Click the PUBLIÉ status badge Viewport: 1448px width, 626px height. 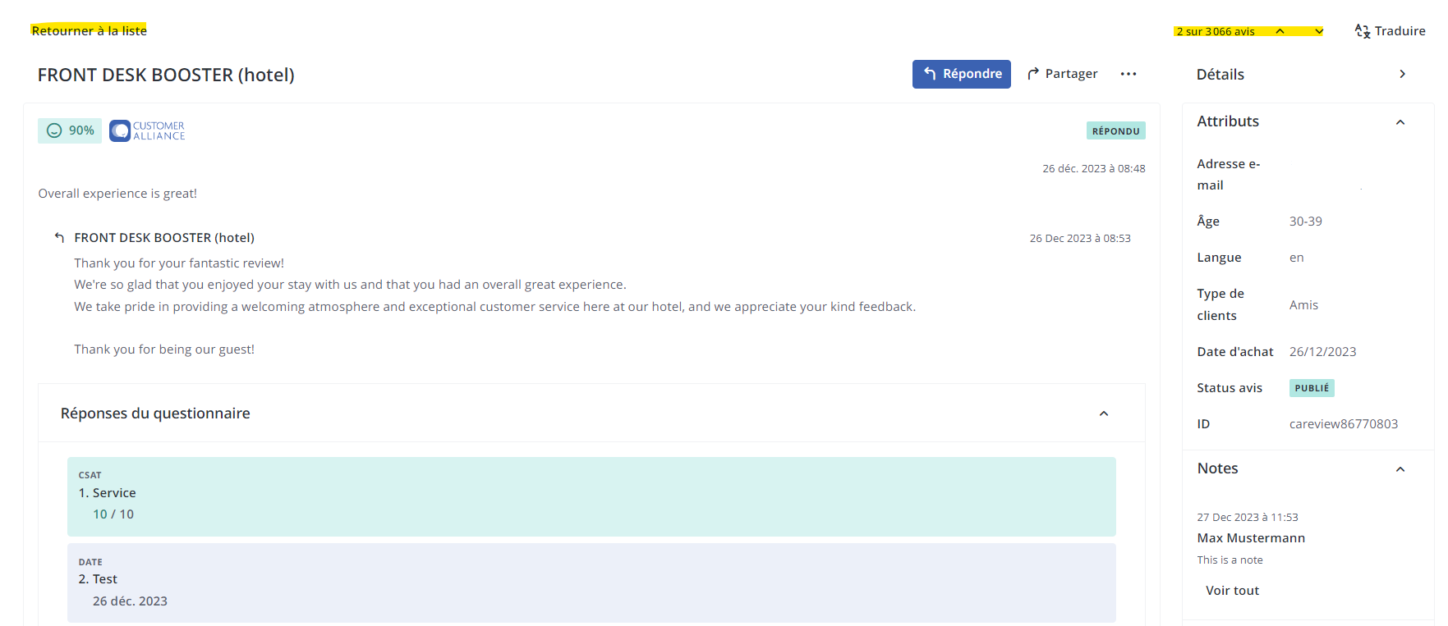(1312, 388)
